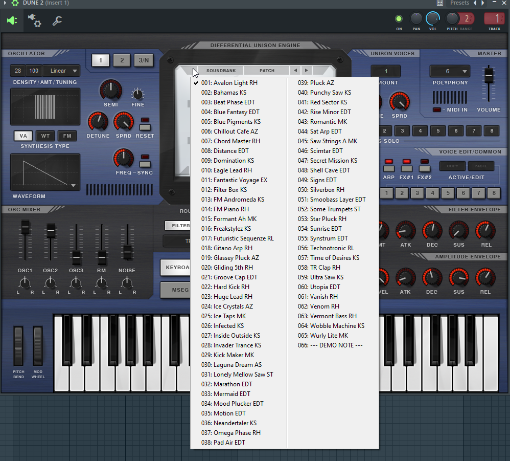Click the PAN knob in title bar
This screenshot has height=461, width=510.
click(416, 19)
